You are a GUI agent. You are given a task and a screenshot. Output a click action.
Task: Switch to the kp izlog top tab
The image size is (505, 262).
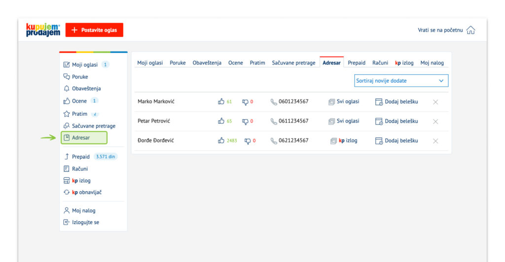[x=404, y=63]
